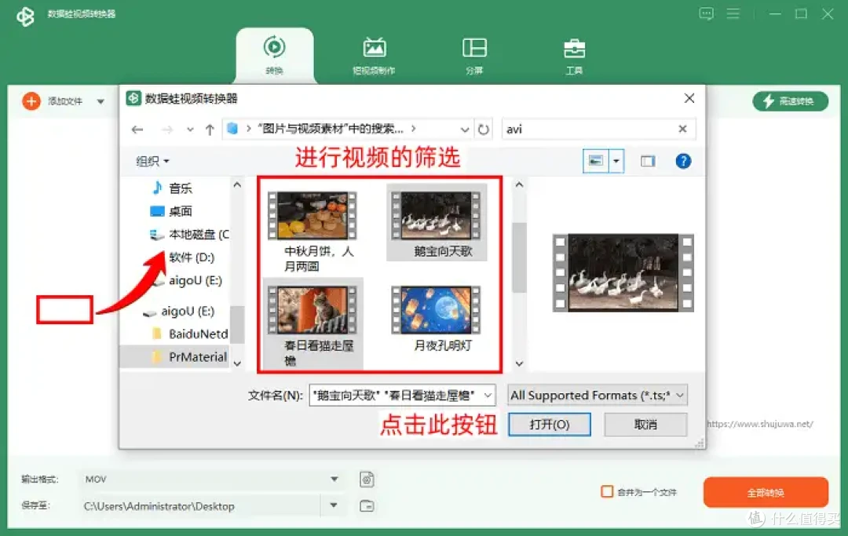
Task: Click the 取消 cancel button
Action: pos(645,425)
